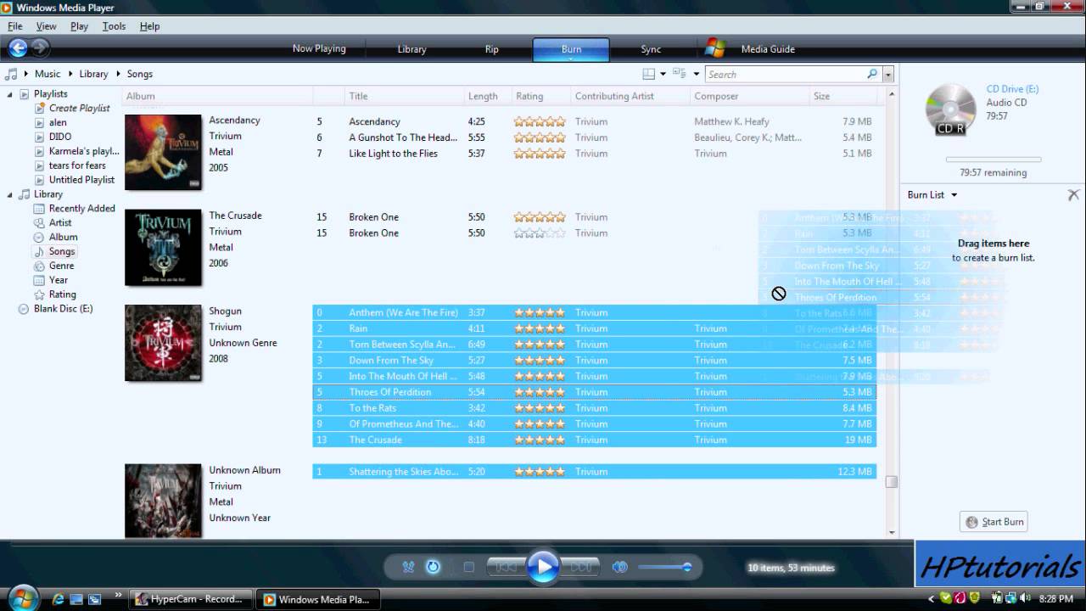Turn shuffle on

(x=408, y=567)
